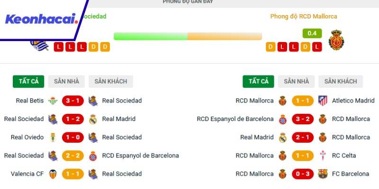Viewport: 379px width, 189px height.
Task: Click the FC Barcelona club crest
Action: coord(323,174)
